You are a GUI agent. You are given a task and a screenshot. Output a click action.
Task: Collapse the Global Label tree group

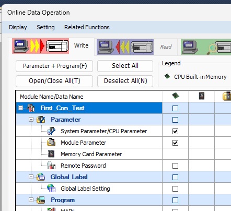(31, 177)
